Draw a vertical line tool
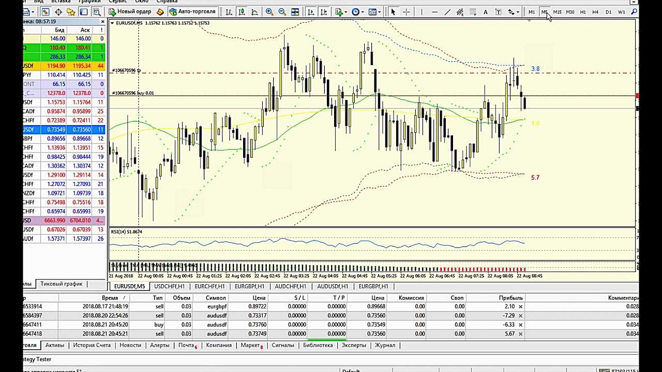 pos(422,12)
